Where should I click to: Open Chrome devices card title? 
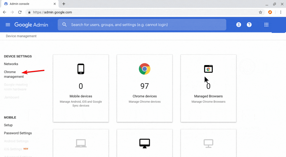click(x=145, y=96)
